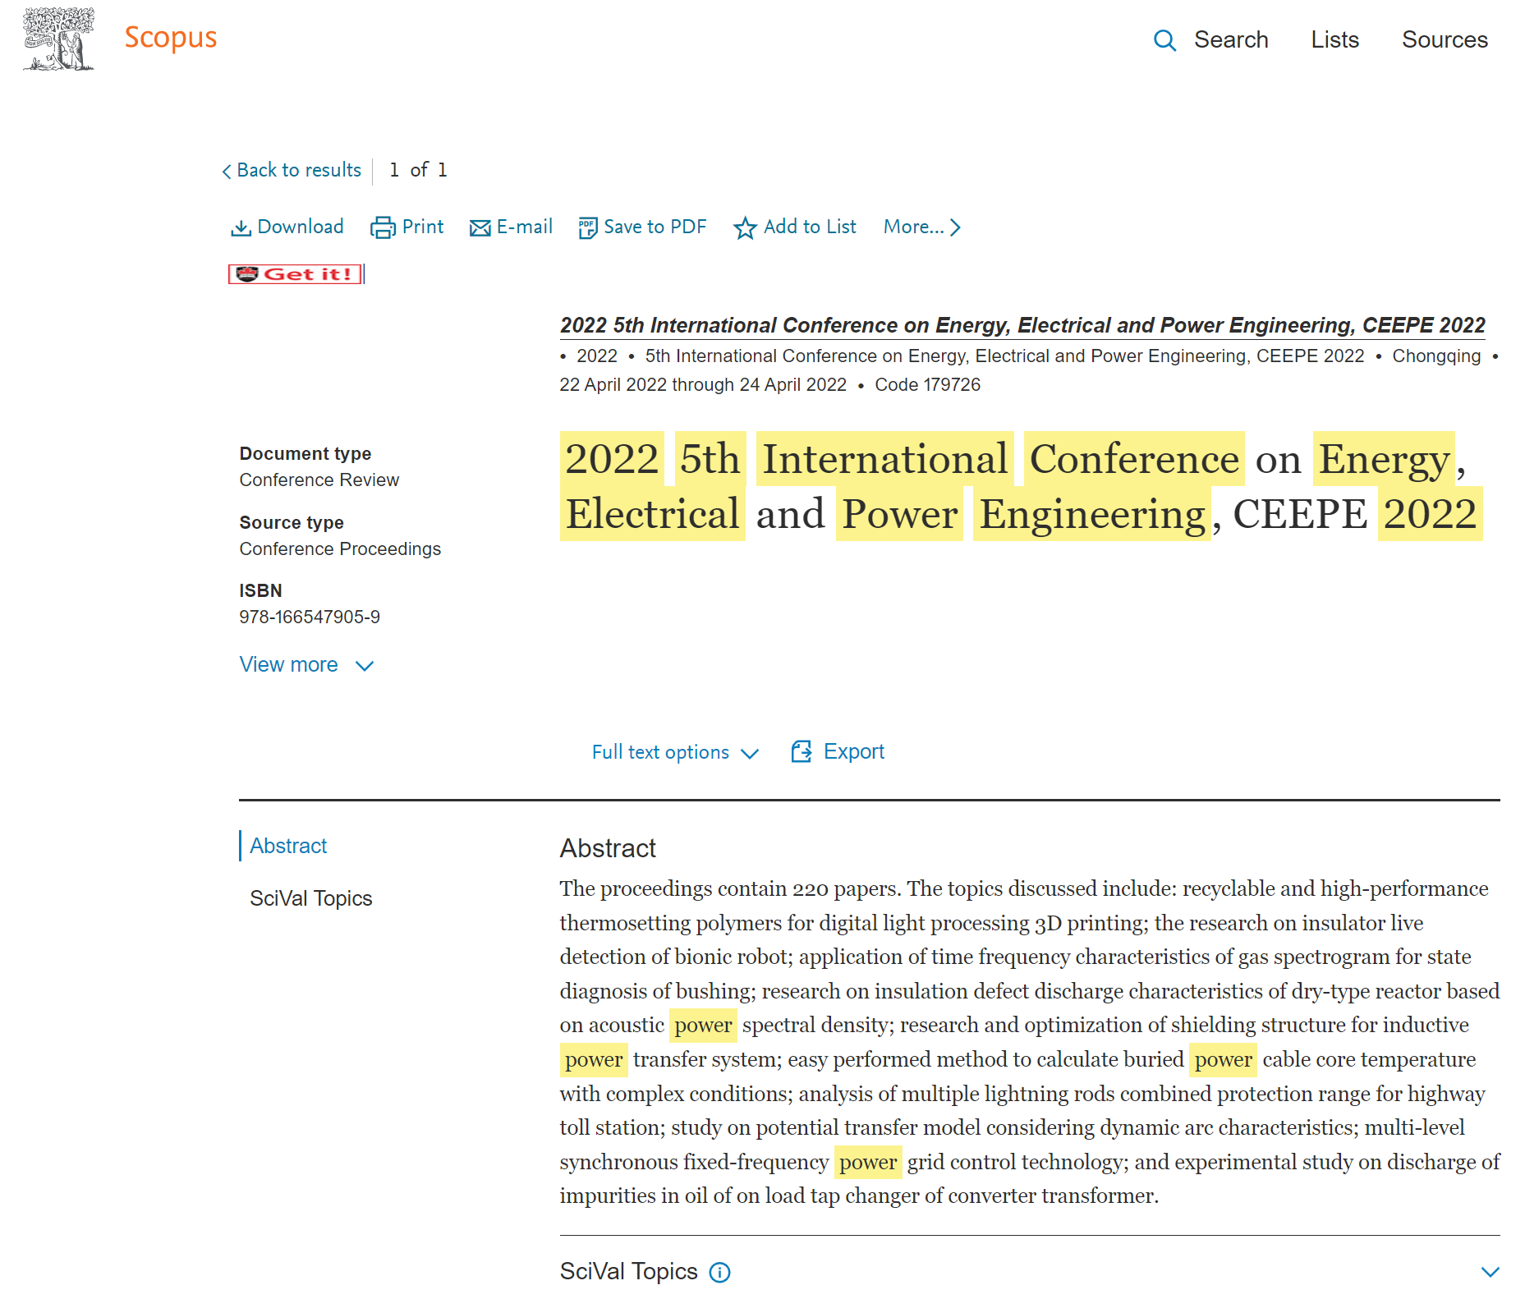This screenshot has width=1525, height=1299.
Task: Go back to results
Action: [x=292, y=170]
